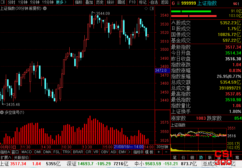Open the 关联报价 panel
This screenshot has height=168, width=242.
tap(21, 158)
